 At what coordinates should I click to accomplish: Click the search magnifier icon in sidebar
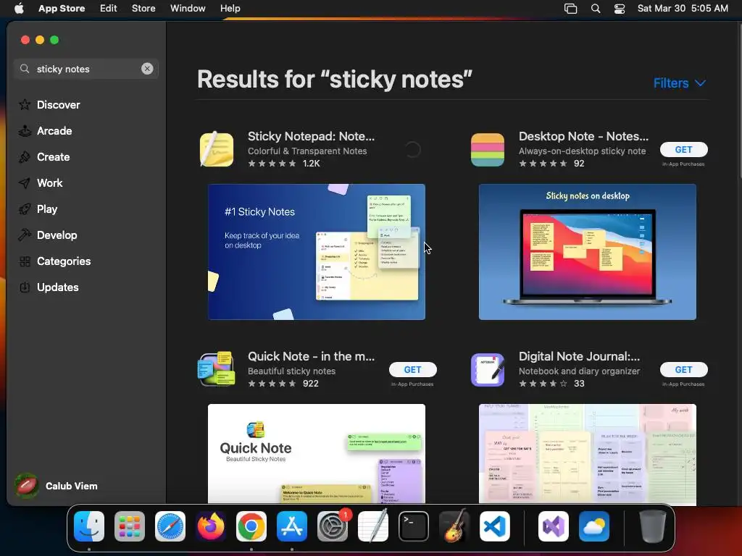click(x=25, y=69)
